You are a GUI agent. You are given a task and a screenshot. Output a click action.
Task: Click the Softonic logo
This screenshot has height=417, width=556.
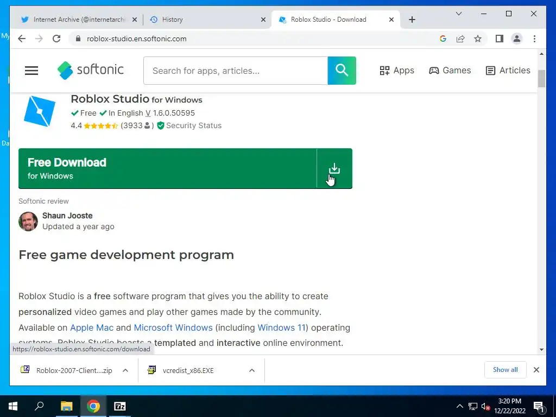click(91, 70)
